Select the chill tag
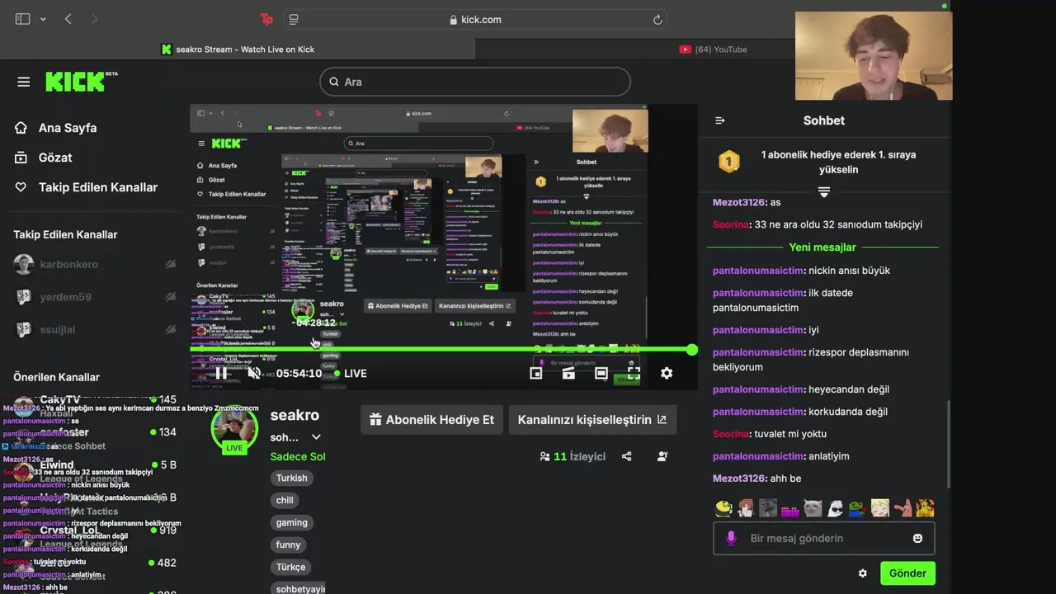This screenshot has width=1056, height=594. click(x=285, y=500)
